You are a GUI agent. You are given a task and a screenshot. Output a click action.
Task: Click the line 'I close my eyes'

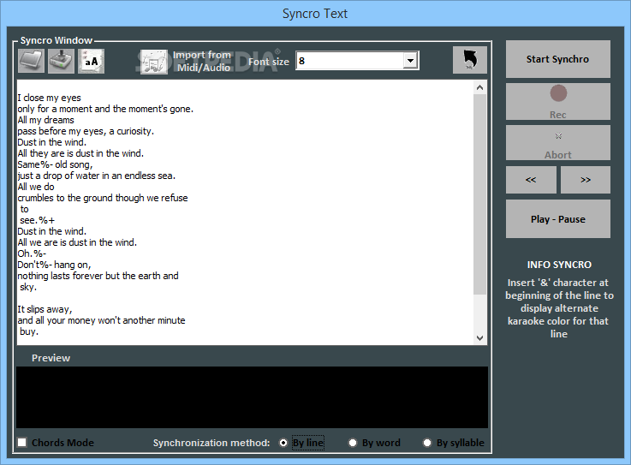[x=49, y=98]
